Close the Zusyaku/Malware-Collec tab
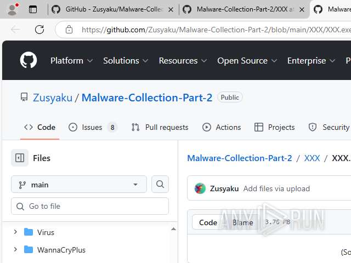The width and height of the screenshot is (351, 263). coord(171,10)
